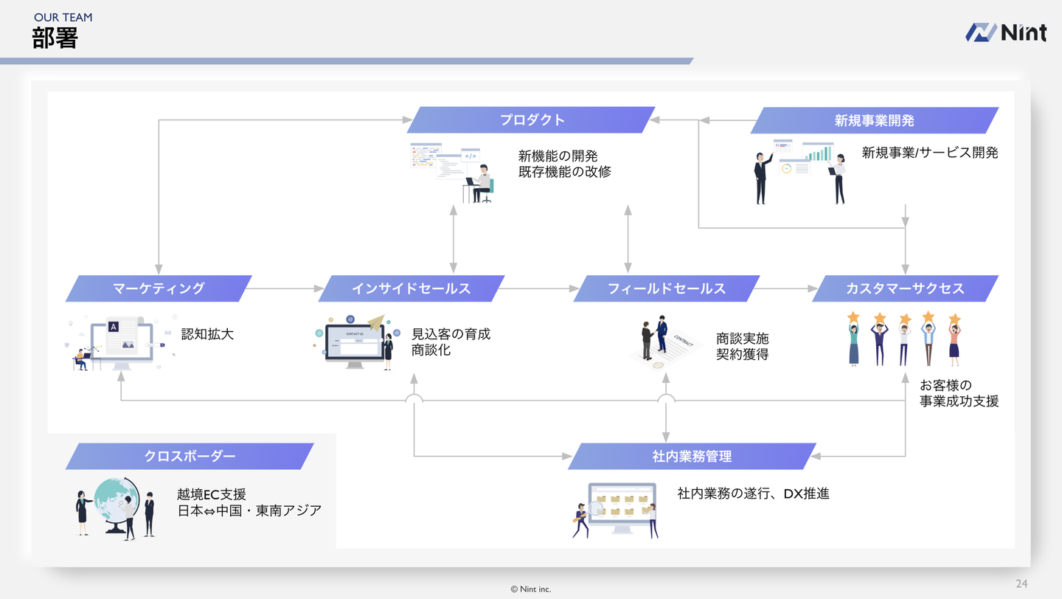Click the 越境EC支援 text
1062x599 pixels.
pyautogui.click(x=212, y=494)
